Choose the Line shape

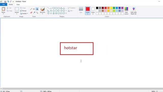(48, 8)
